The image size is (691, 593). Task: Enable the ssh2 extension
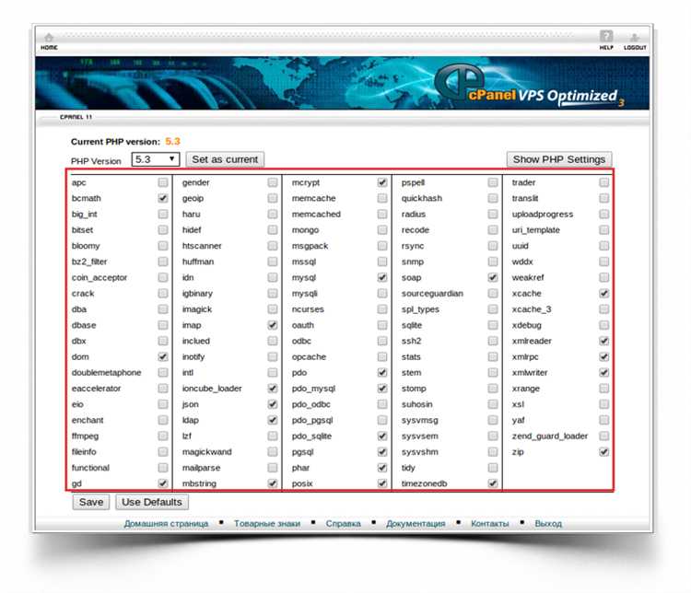coord(493,341)
